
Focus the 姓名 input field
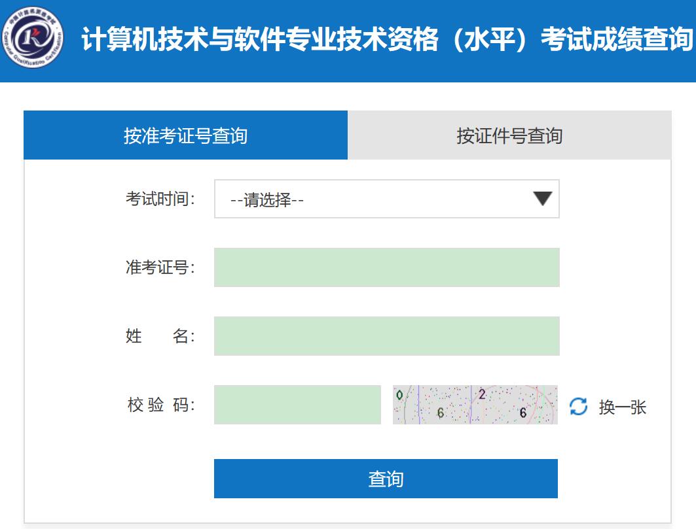point(386,335)
